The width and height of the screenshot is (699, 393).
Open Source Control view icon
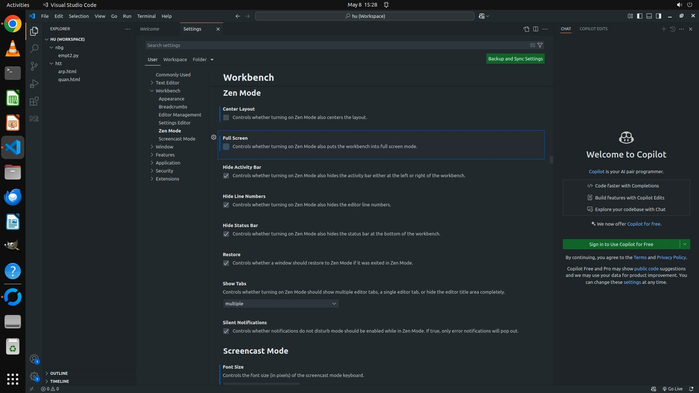point(34,66)
